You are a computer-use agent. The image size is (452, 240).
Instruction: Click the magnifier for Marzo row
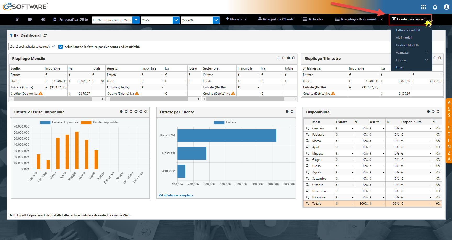307,141
